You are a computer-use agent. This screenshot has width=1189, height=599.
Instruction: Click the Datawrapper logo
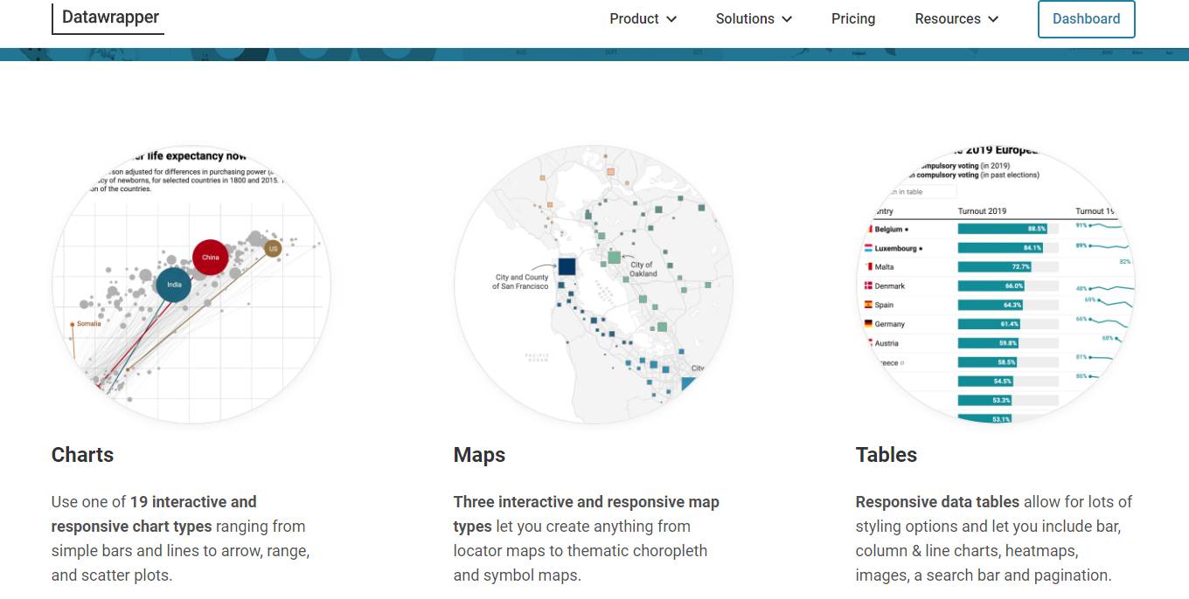[x=110, y=17]
